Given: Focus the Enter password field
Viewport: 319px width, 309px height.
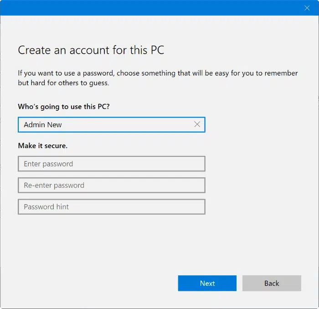Looking at the screenshot, I should click(111, 164).
